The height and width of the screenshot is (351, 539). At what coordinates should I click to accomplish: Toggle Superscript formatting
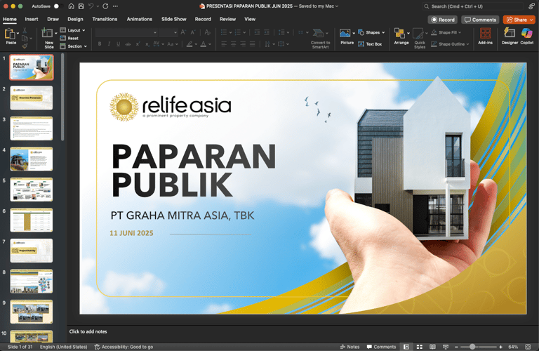tap(138, 44)
